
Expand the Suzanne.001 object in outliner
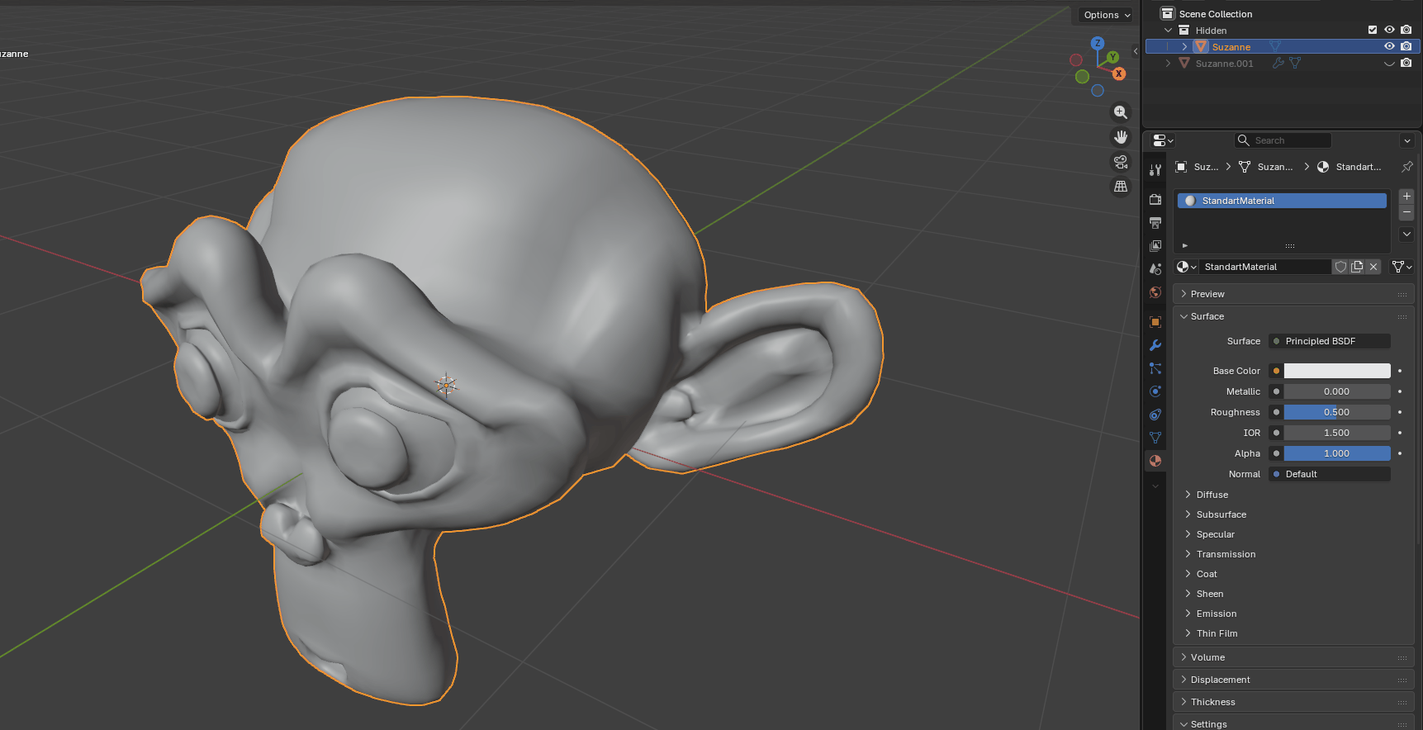1168,64
